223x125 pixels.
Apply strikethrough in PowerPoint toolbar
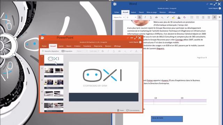coord(119,51)
